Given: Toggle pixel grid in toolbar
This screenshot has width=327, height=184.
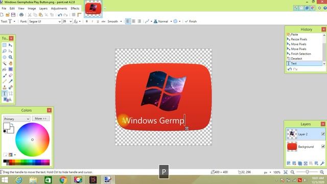Looking at the screenshot, I should [74, 15].
